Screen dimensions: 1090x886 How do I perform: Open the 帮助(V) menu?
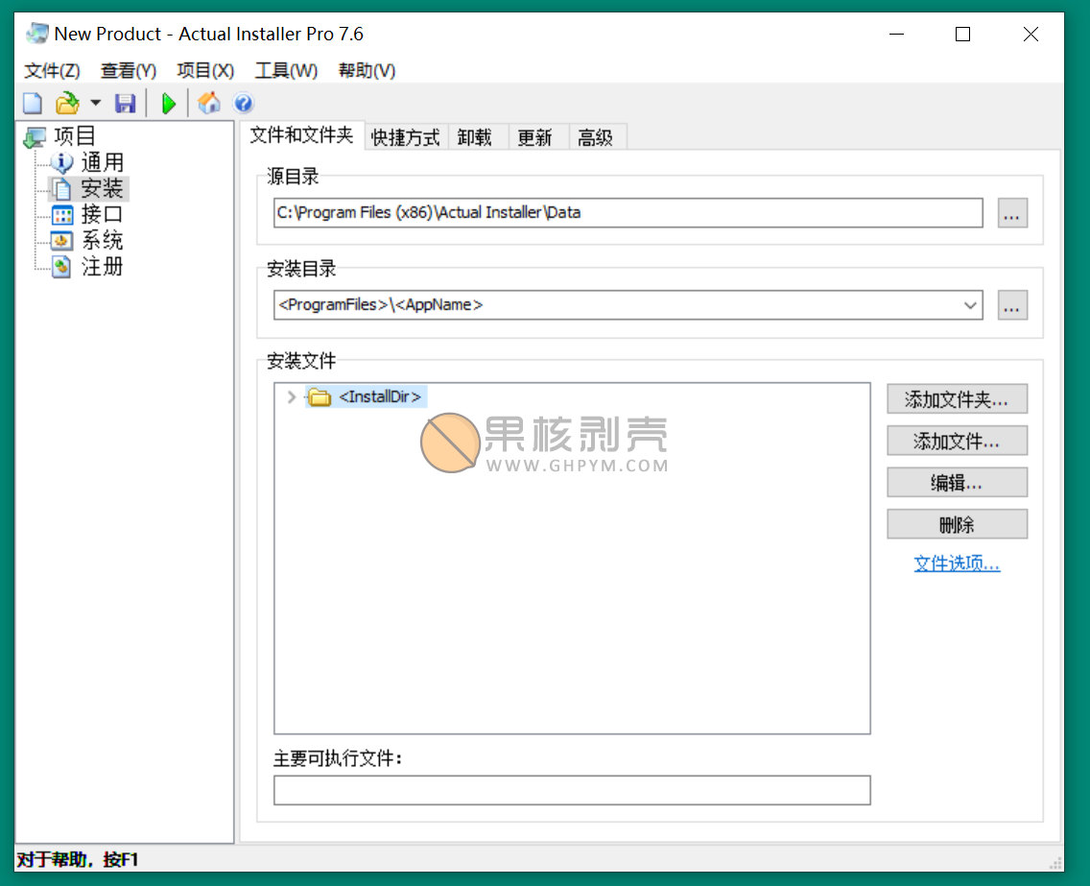(x=367, y=70)
